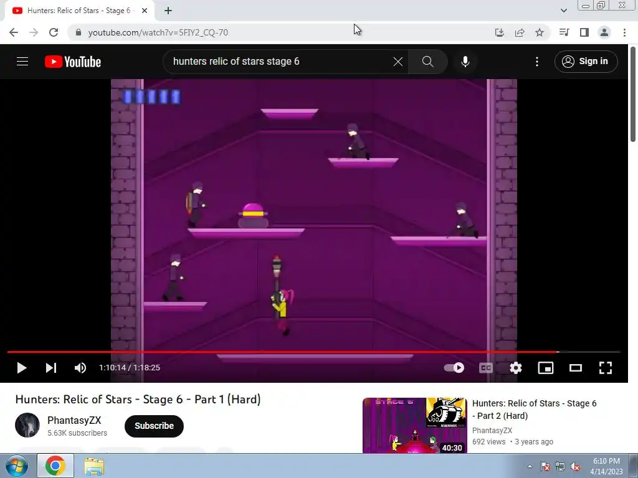Mute the video volume speaker icon

coord(80,368)
